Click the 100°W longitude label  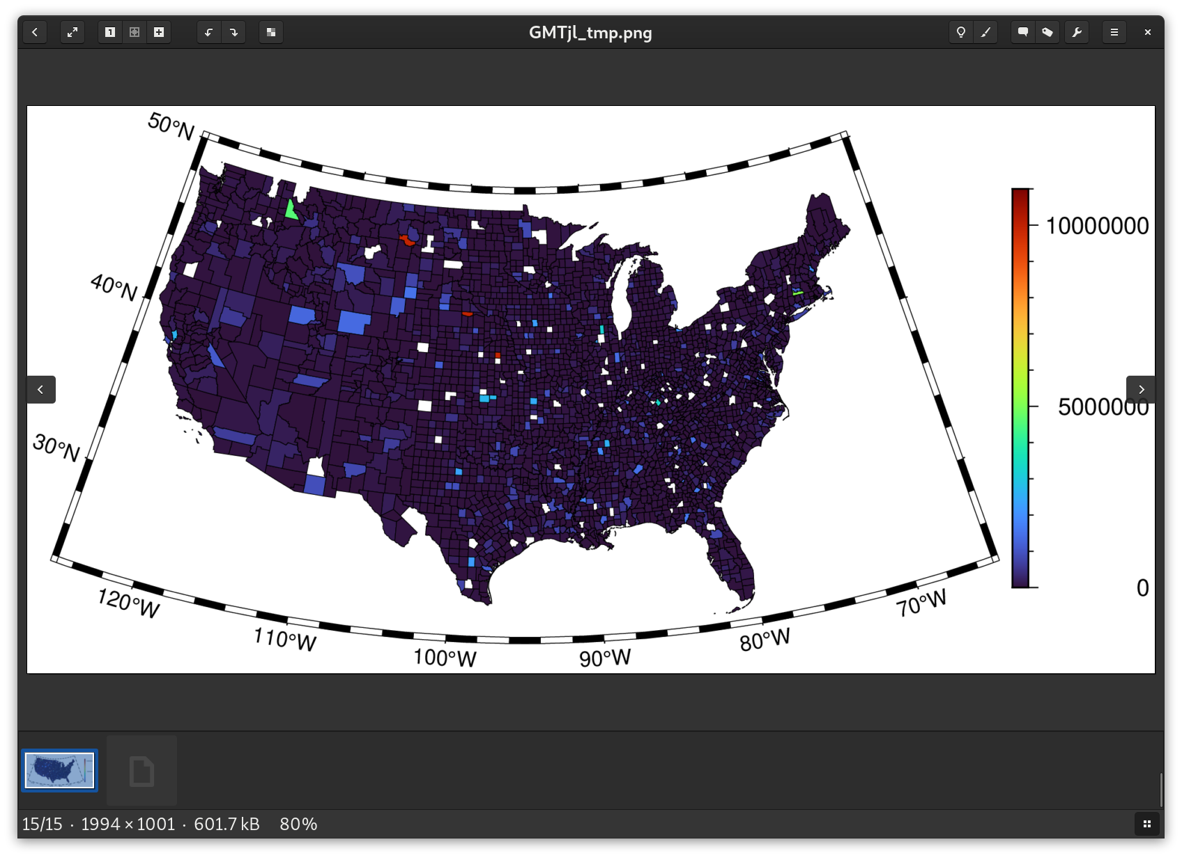[445, 657]
